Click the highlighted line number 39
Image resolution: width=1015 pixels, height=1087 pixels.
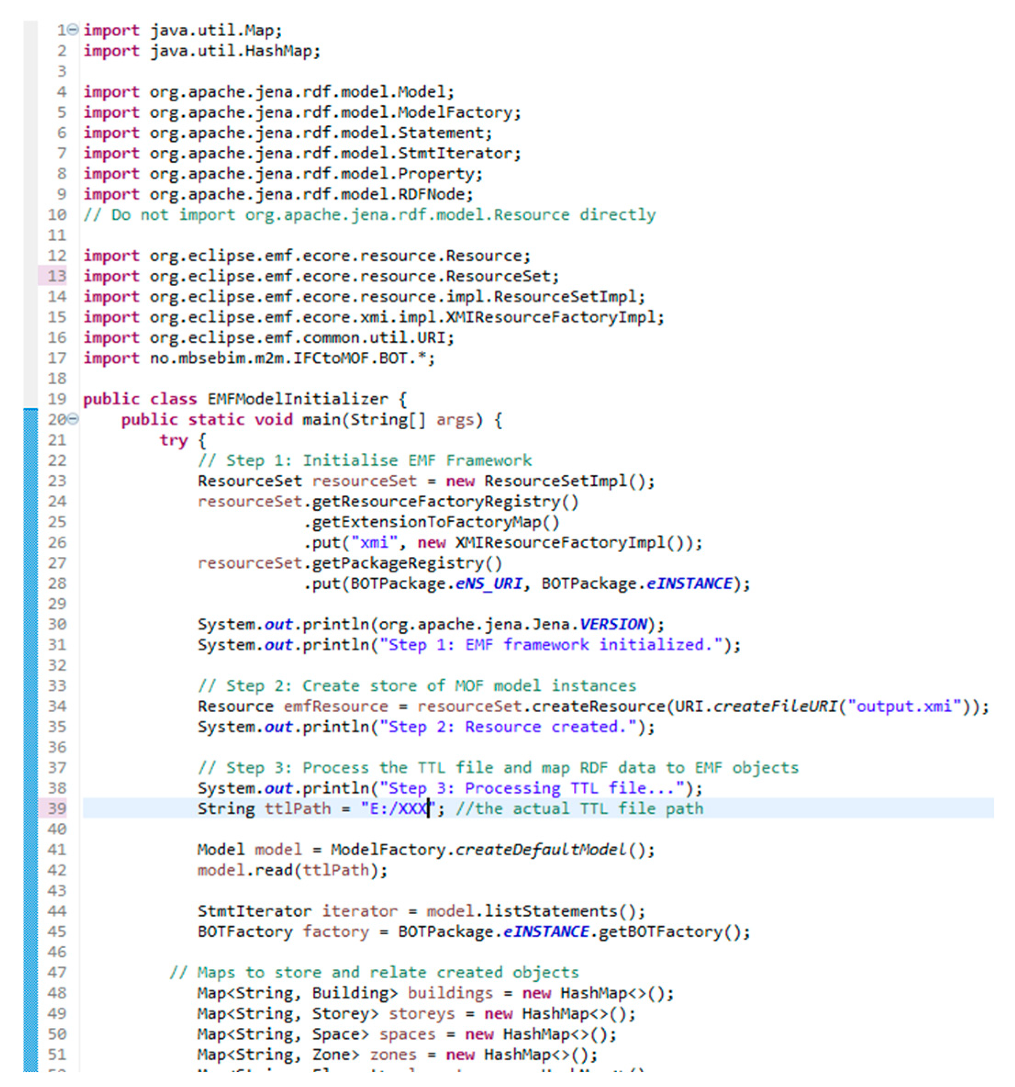click(56, 809)
